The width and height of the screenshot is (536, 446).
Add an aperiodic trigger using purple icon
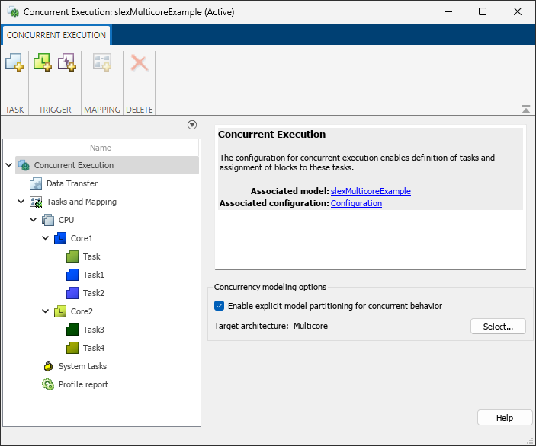[67, 63]
